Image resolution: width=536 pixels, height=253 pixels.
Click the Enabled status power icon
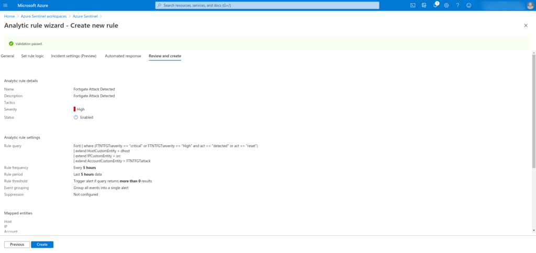coord(76,117)
